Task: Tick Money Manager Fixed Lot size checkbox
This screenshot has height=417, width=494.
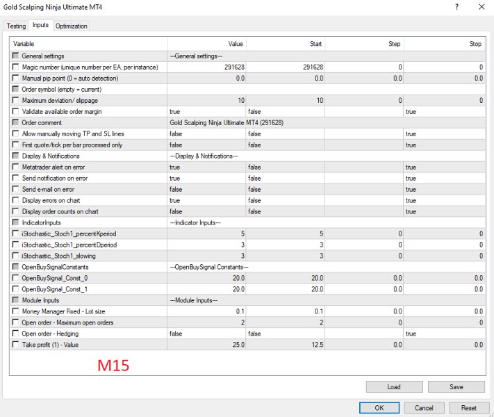Action: click(x=15, y=311)
